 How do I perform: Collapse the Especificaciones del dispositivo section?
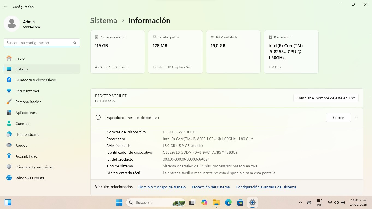(x=356, y=118)
